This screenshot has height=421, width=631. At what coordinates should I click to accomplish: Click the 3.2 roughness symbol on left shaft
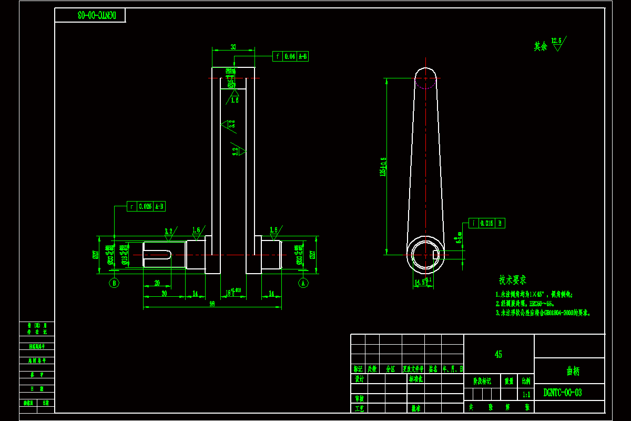[x=170, y=234]
